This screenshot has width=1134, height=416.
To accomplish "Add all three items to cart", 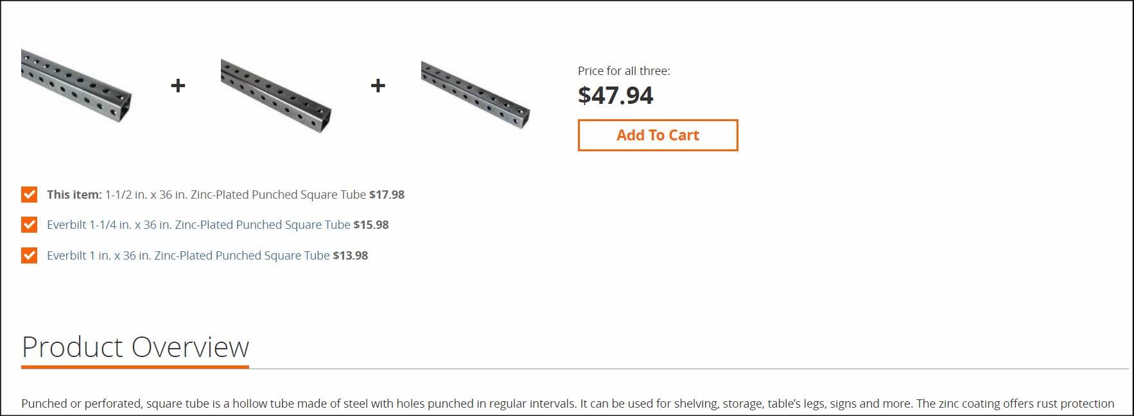I will [x=658, y=135].
